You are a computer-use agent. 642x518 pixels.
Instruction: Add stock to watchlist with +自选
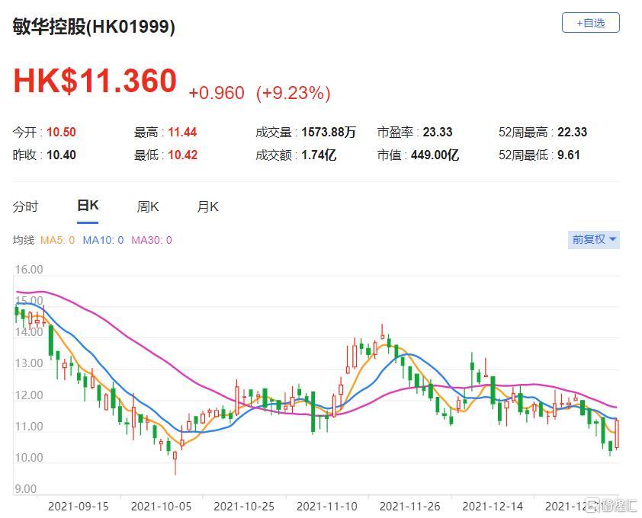[x=590, y=23]
